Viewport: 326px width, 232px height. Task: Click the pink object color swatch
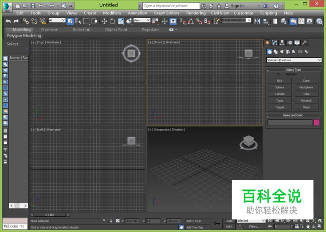click(316, 122)
